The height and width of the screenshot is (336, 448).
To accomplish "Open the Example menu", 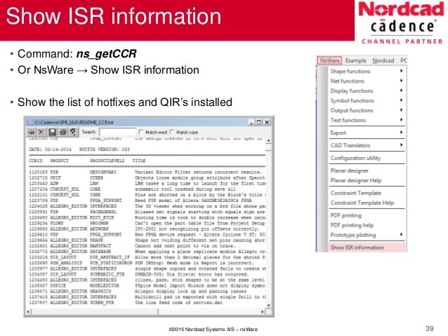I will [x=356, y=60].
